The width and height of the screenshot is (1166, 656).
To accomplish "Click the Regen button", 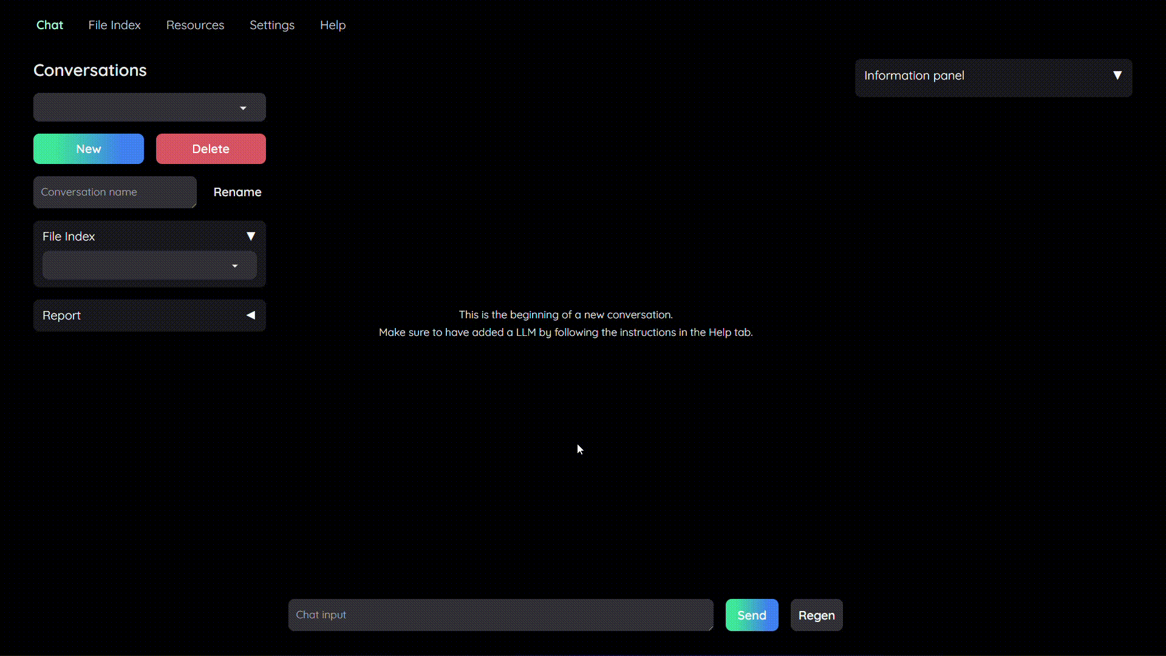I will click(816, 615).
